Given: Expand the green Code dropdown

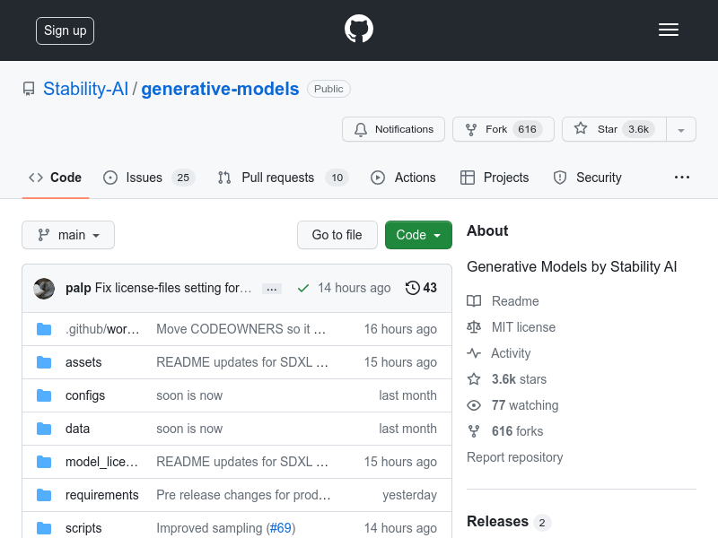Looking at the screenshot, I should click(418, 235).
